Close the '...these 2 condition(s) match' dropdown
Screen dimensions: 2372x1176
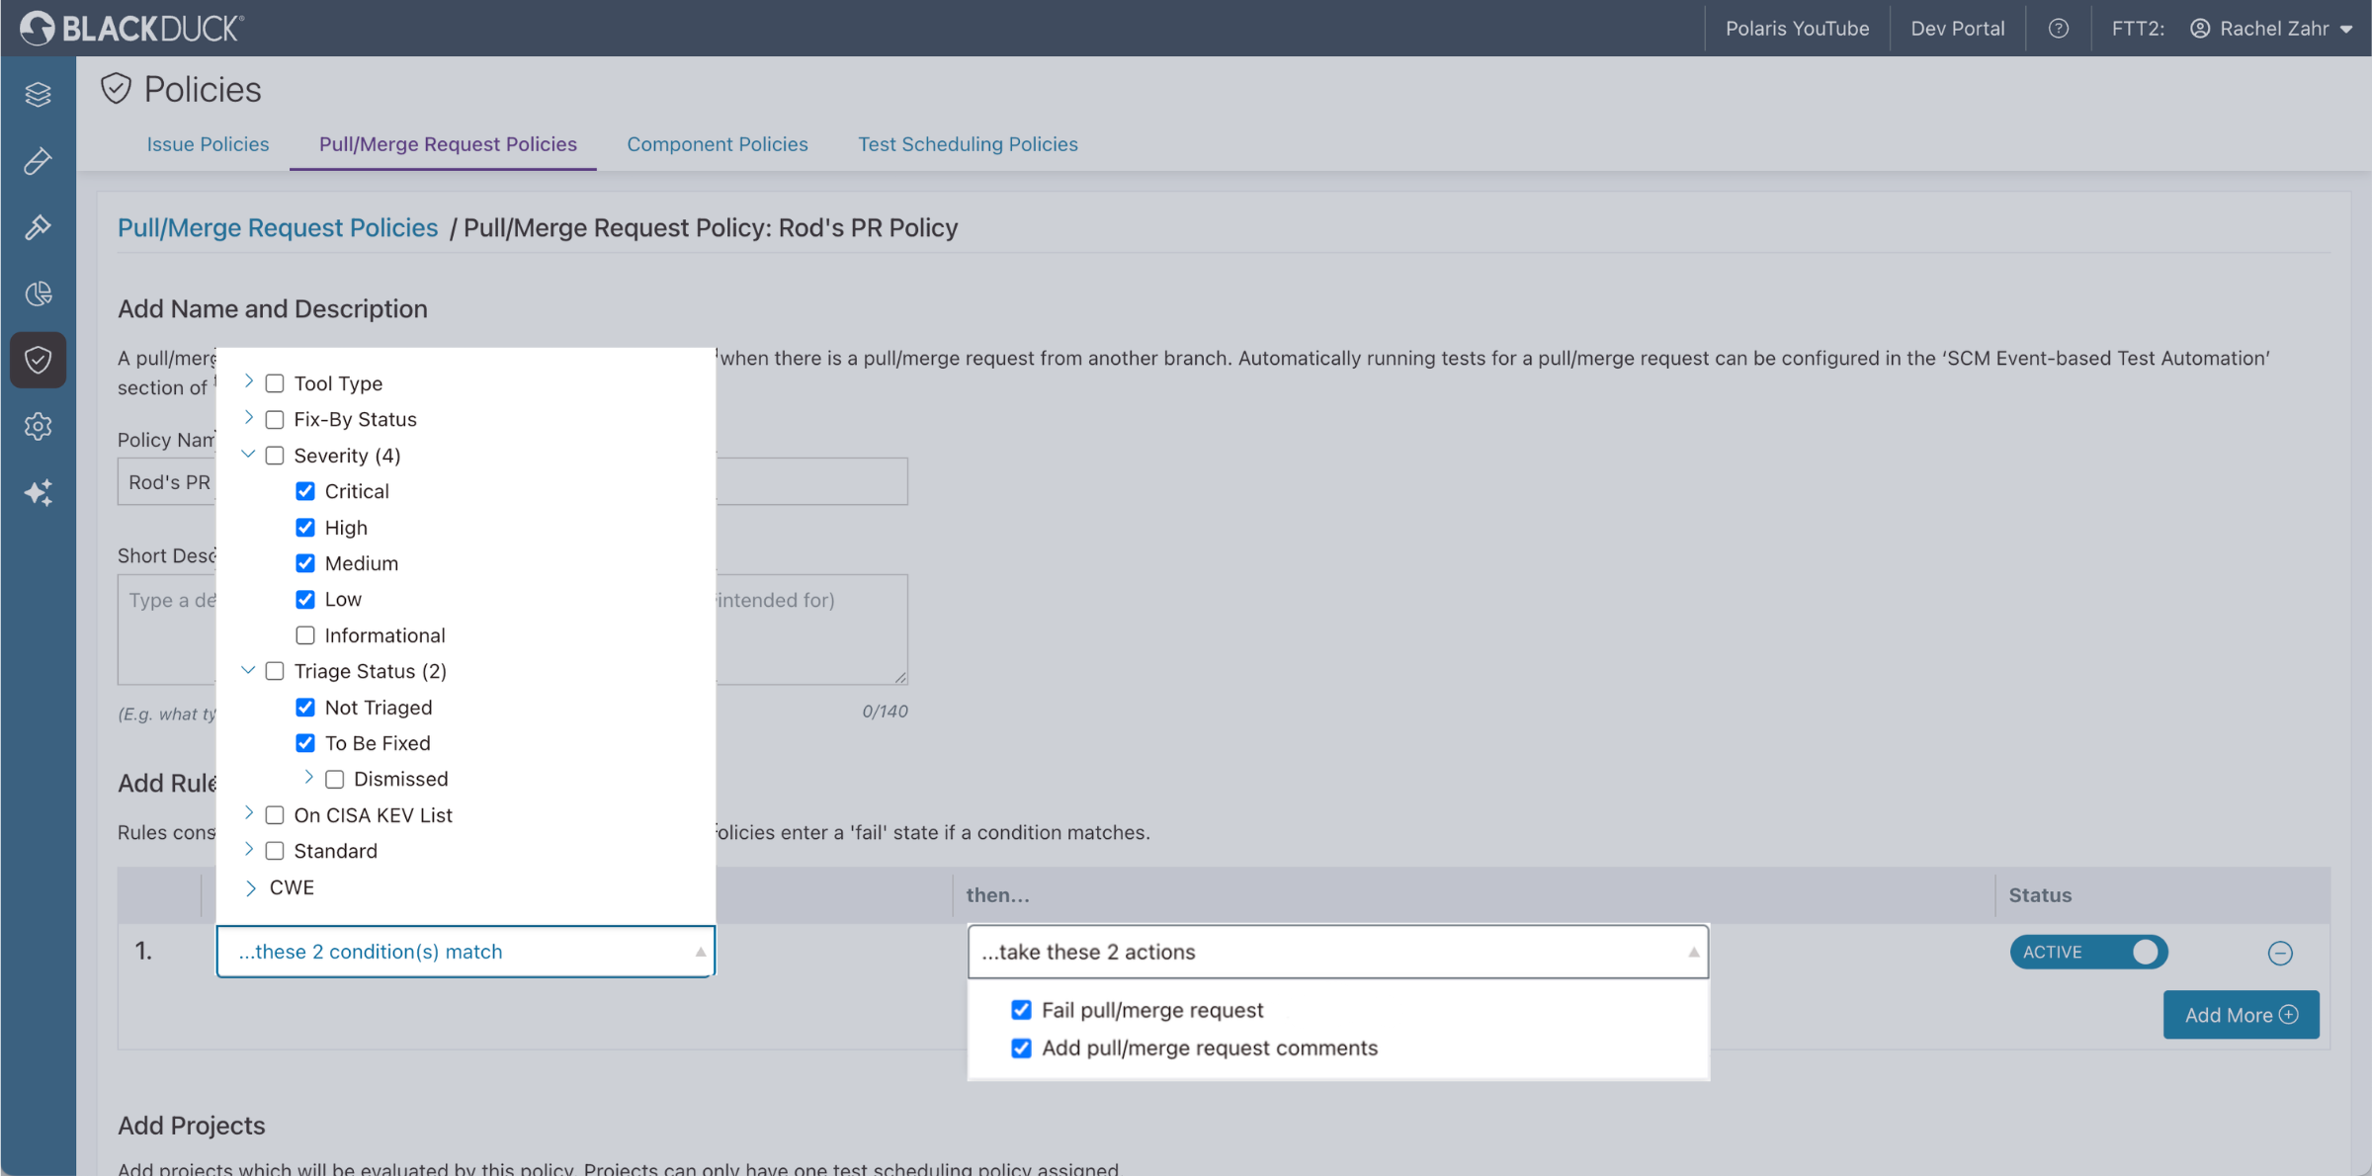point(466,952)
